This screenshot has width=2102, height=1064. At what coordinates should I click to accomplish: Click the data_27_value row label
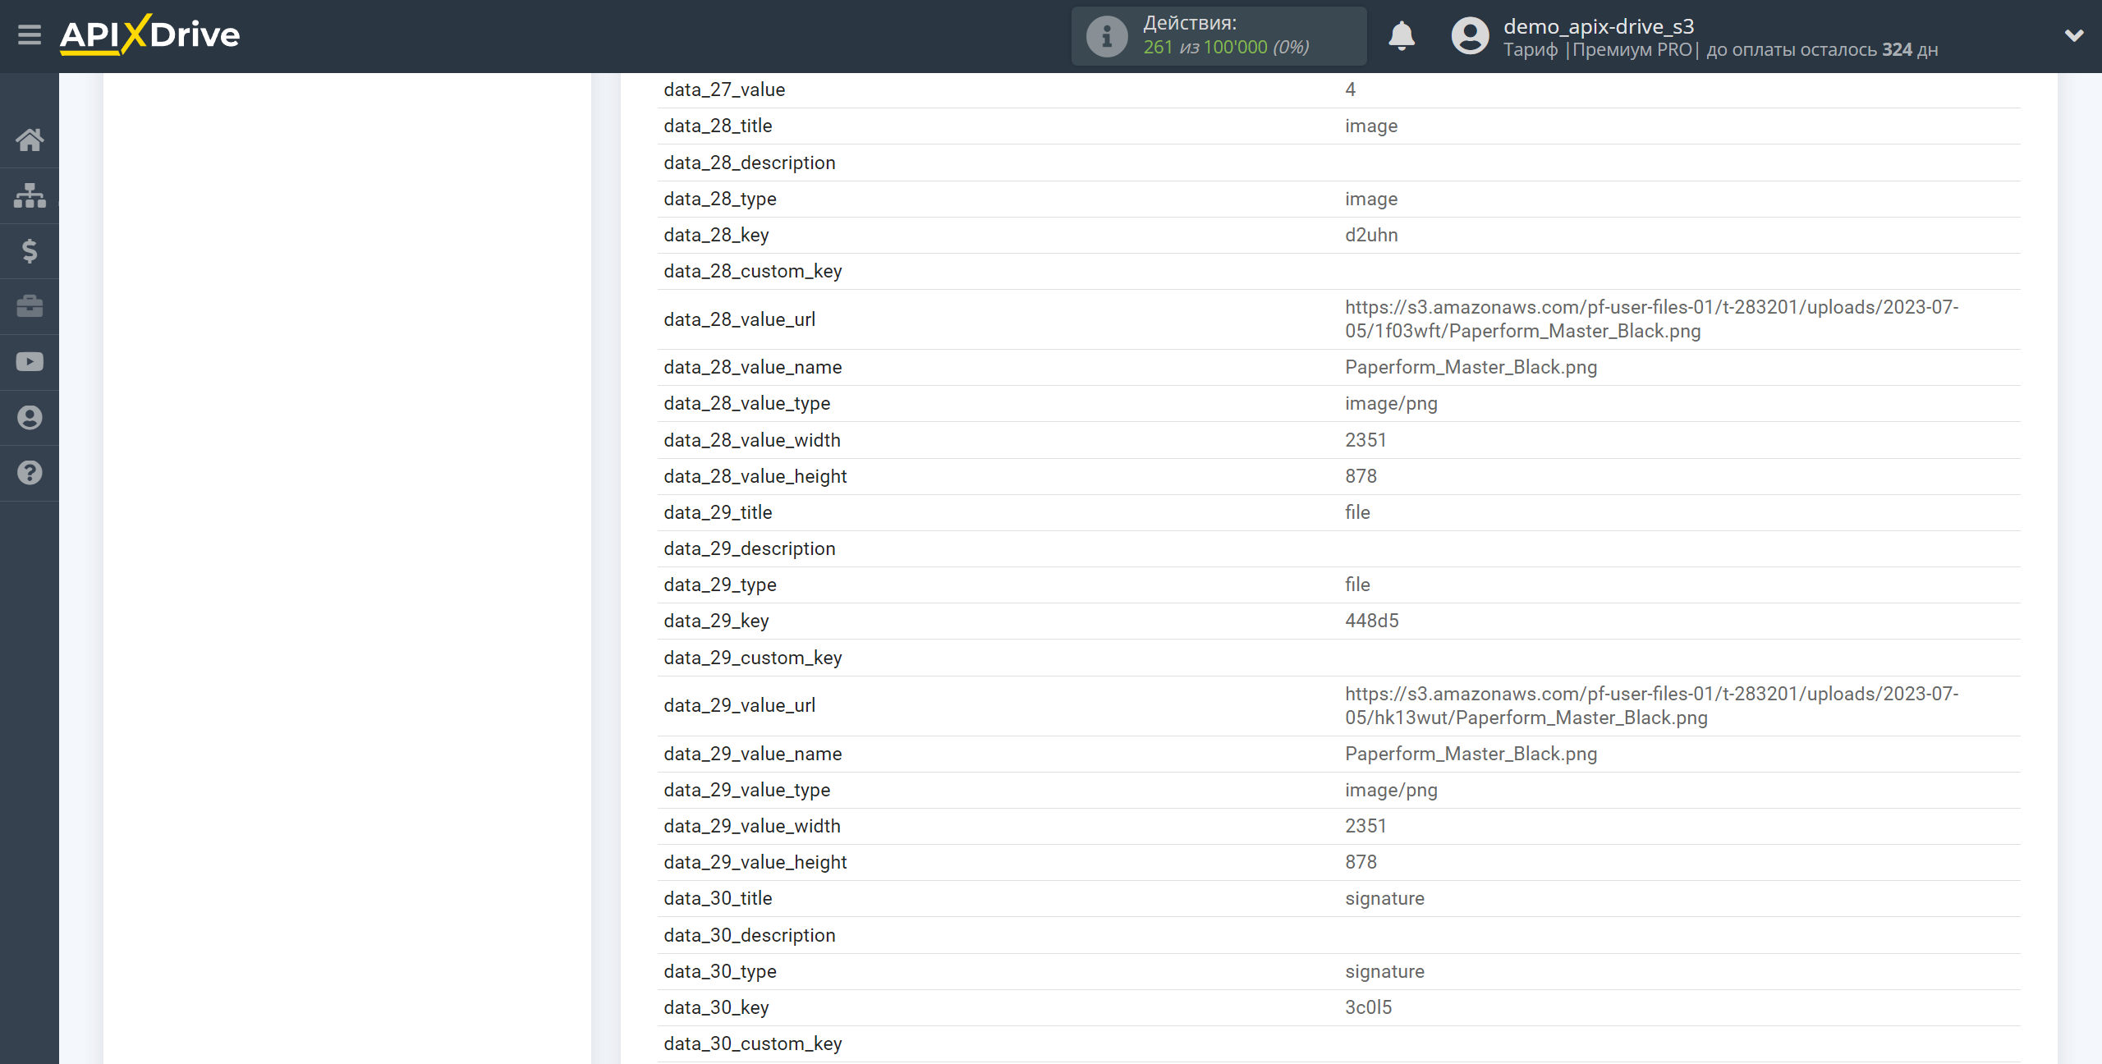[x=724, y=90]
